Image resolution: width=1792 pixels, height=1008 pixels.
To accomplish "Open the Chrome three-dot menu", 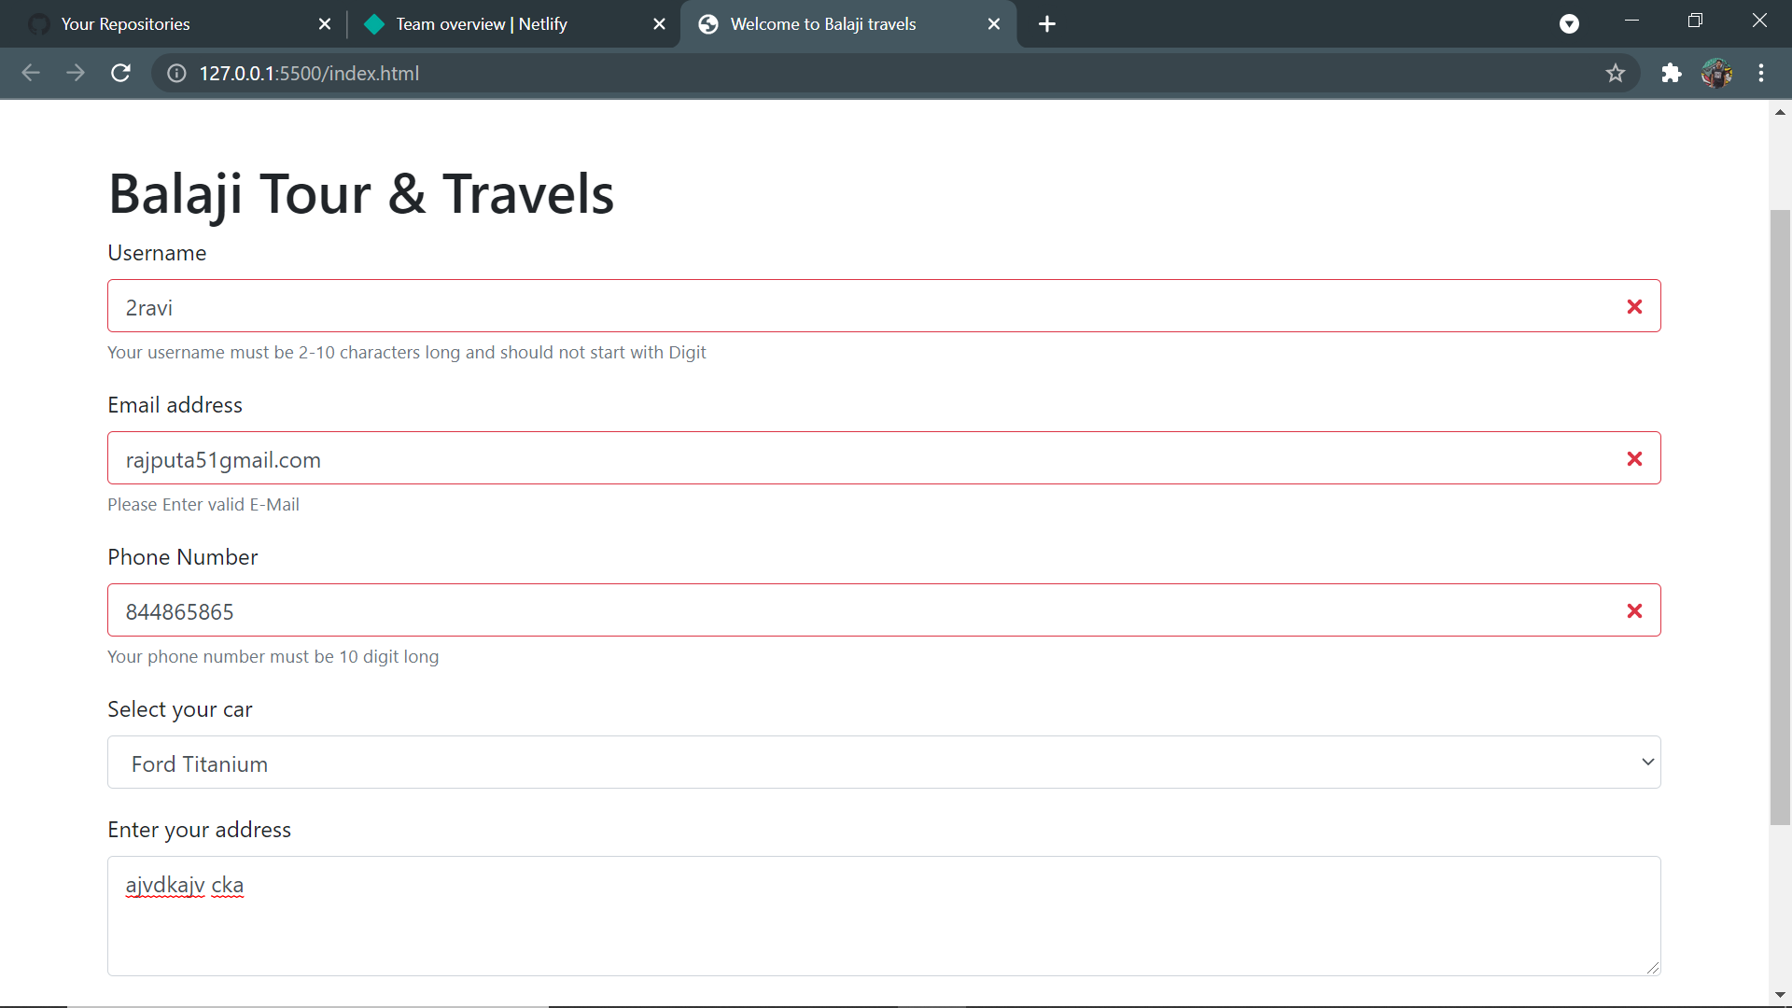I will pyautogui.click(x=1763, y=73).
